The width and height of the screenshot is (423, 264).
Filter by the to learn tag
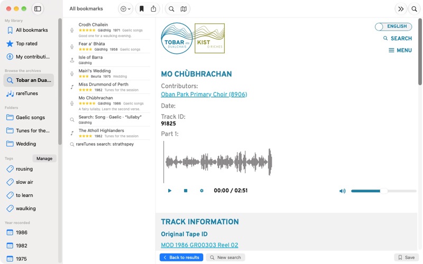29,195
